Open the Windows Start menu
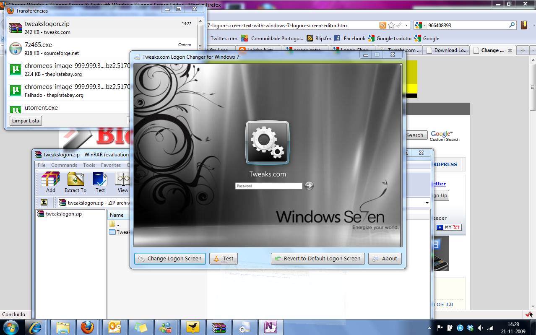536x335 pixels. pyautogui.click(x=10, y=327)
